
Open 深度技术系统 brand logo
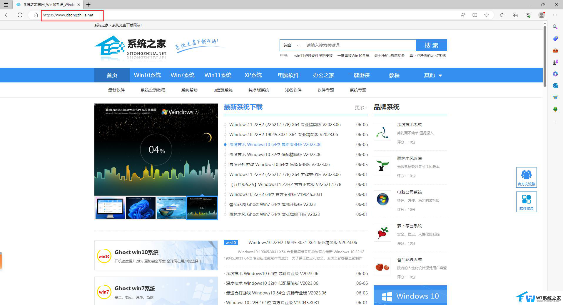pyautogui.click(x=382, y=132)
